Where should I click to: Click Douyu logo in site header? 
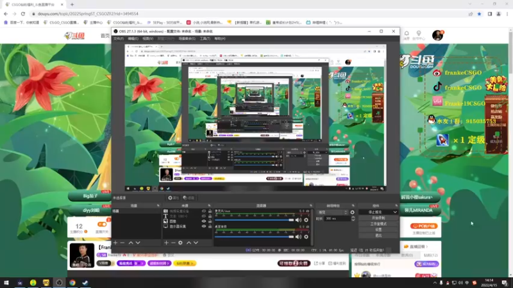click(74, 36)
